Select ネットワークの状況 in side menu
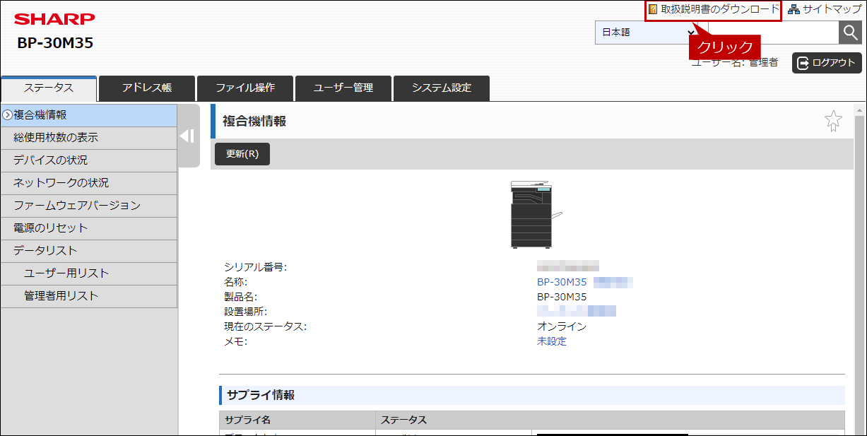Screen dimensions: 867x436 pyautogui.click(x=88, y=183)
